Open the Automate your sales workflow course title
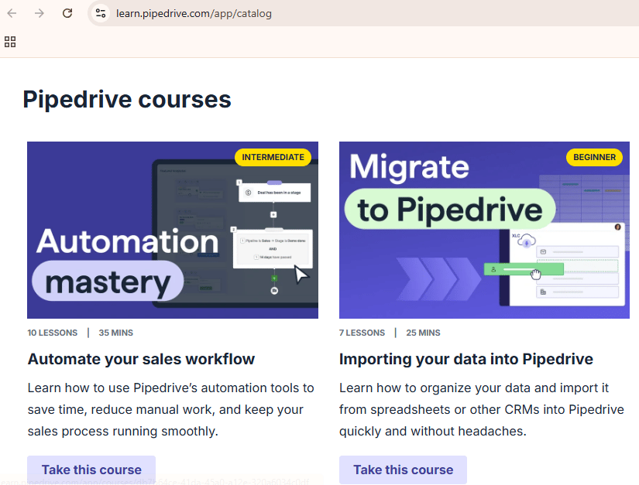The height and width of the screenshot is (485, 639). 141,359
